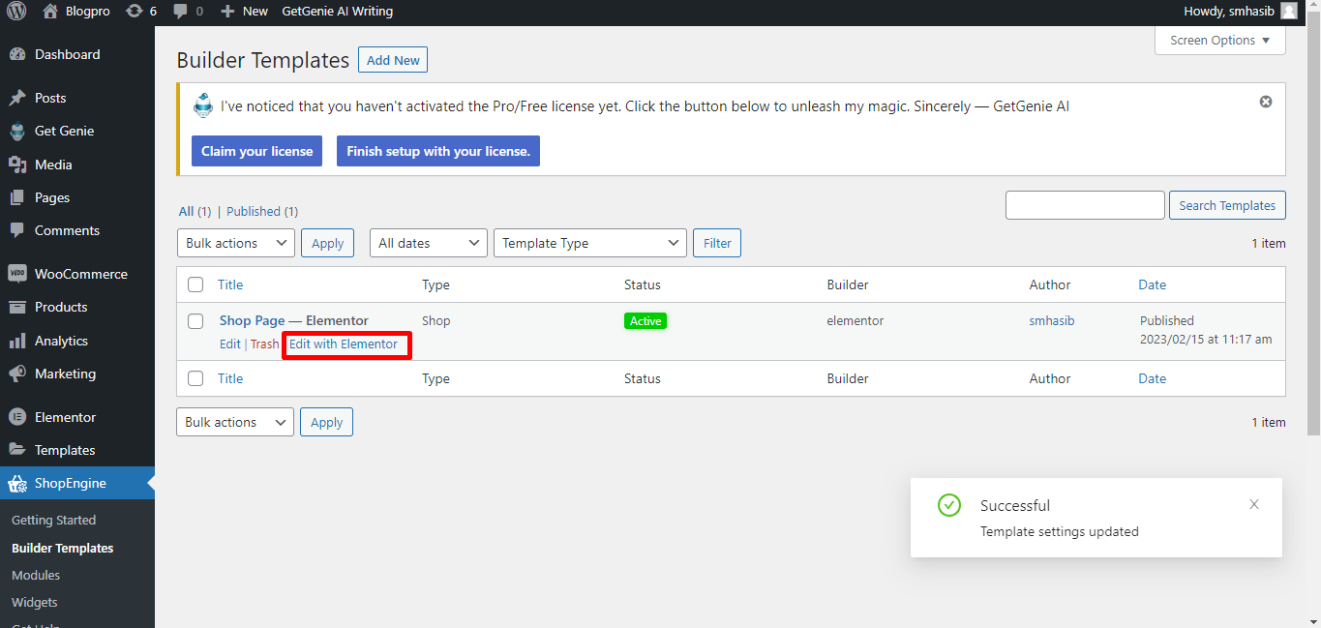Click Claim your license button
This screenshot has width=1321, height=628.
point(257,151)
